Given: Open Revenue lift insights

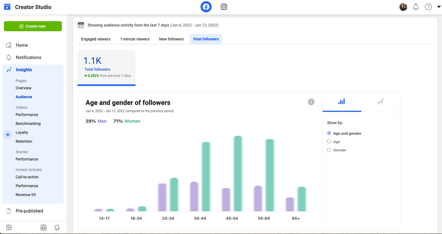Looking at the screenshot, I should (26, 195).
